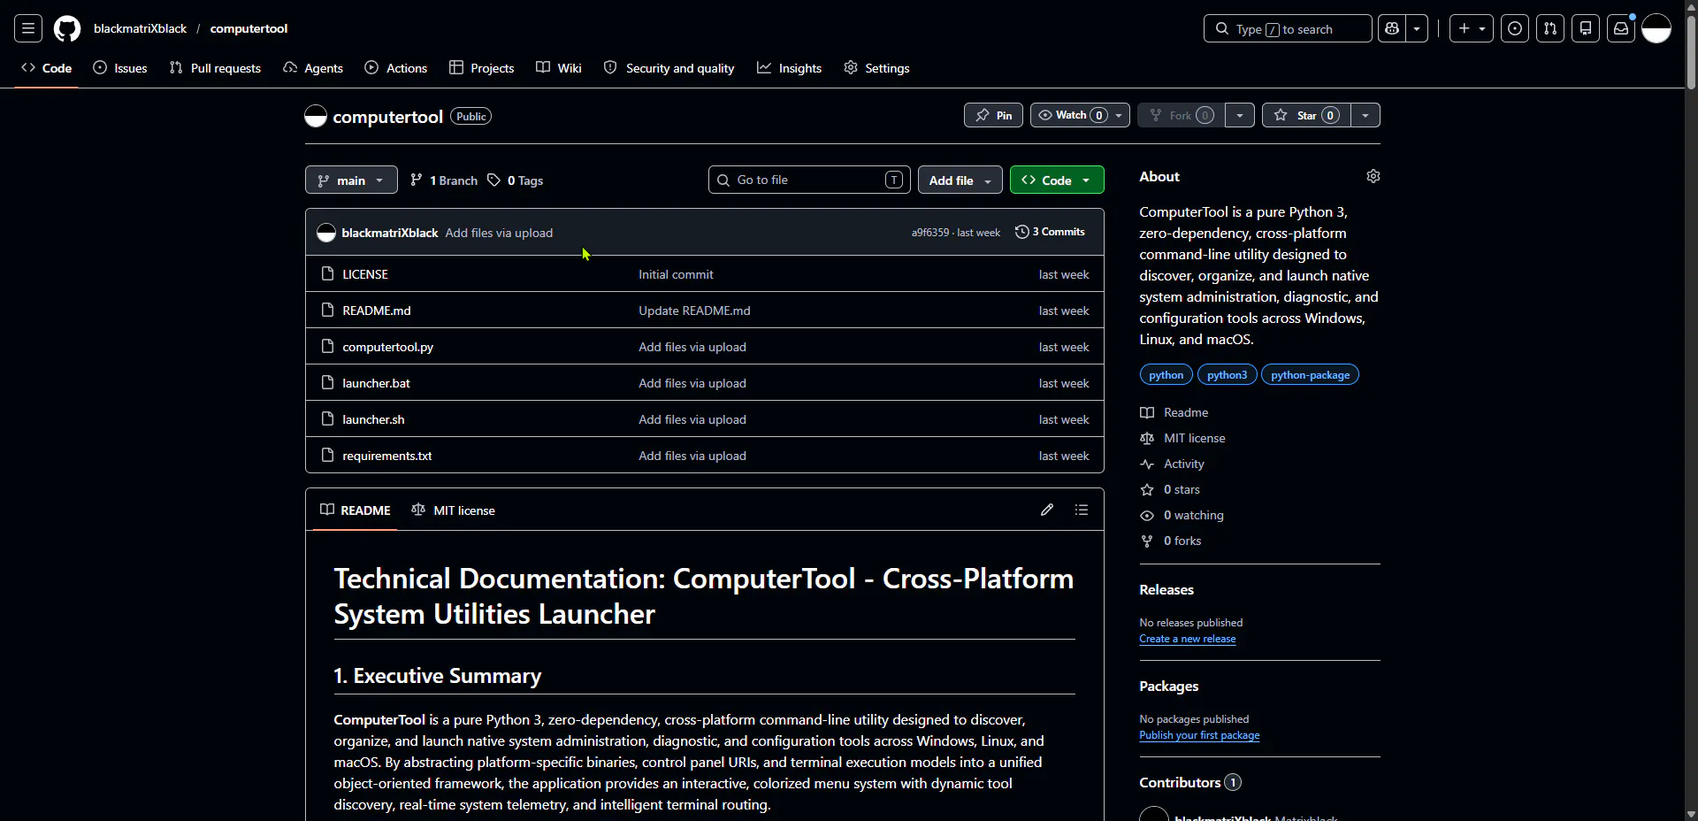Click the tag icon next to 0 Tags

pyautogui.click(x=494, y=180)
